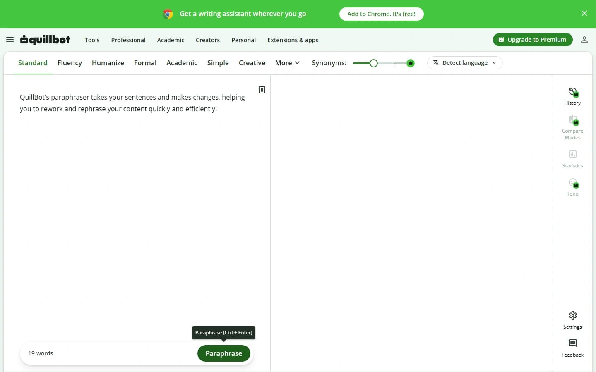Image resolution: width=596 pixels, height=372 pixels.
Task: Open the Tools menu
Action: click(92, 40)
